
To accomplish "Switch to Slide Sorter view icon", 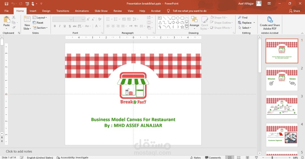I will 239,157.
